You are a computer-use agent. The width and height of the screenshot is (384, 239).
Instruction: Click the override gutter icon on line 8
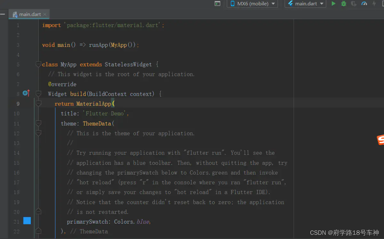point(26,93)
